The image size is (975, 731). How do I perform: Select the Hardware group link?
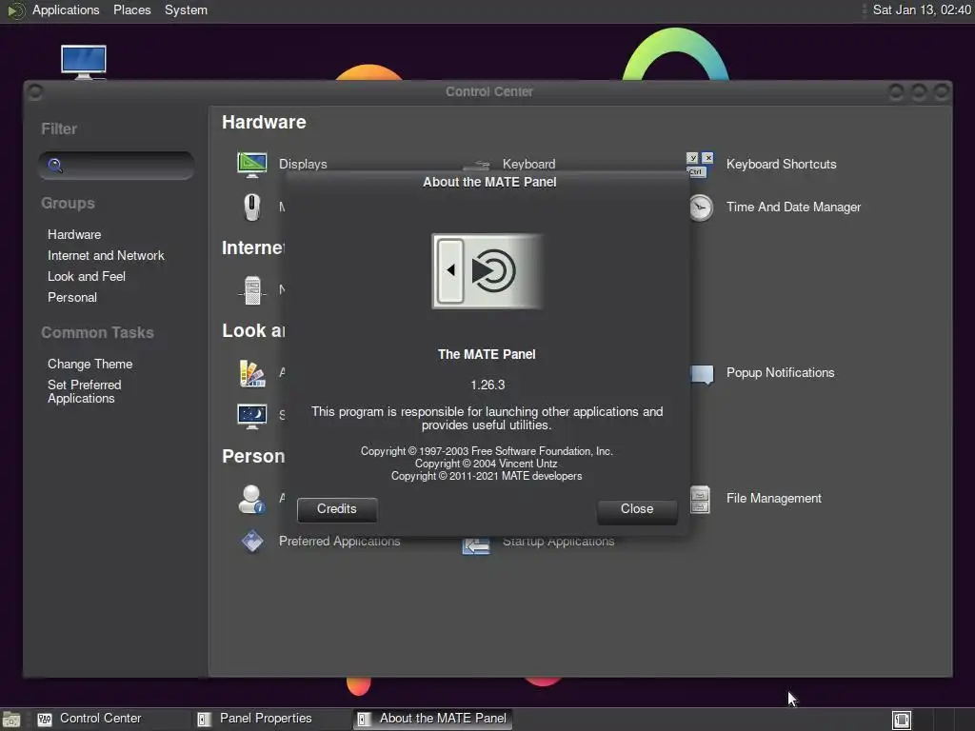click(74, 235)
